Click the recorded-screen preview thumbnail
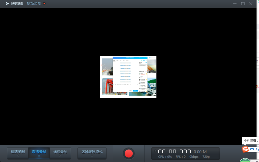 [128, 77]
